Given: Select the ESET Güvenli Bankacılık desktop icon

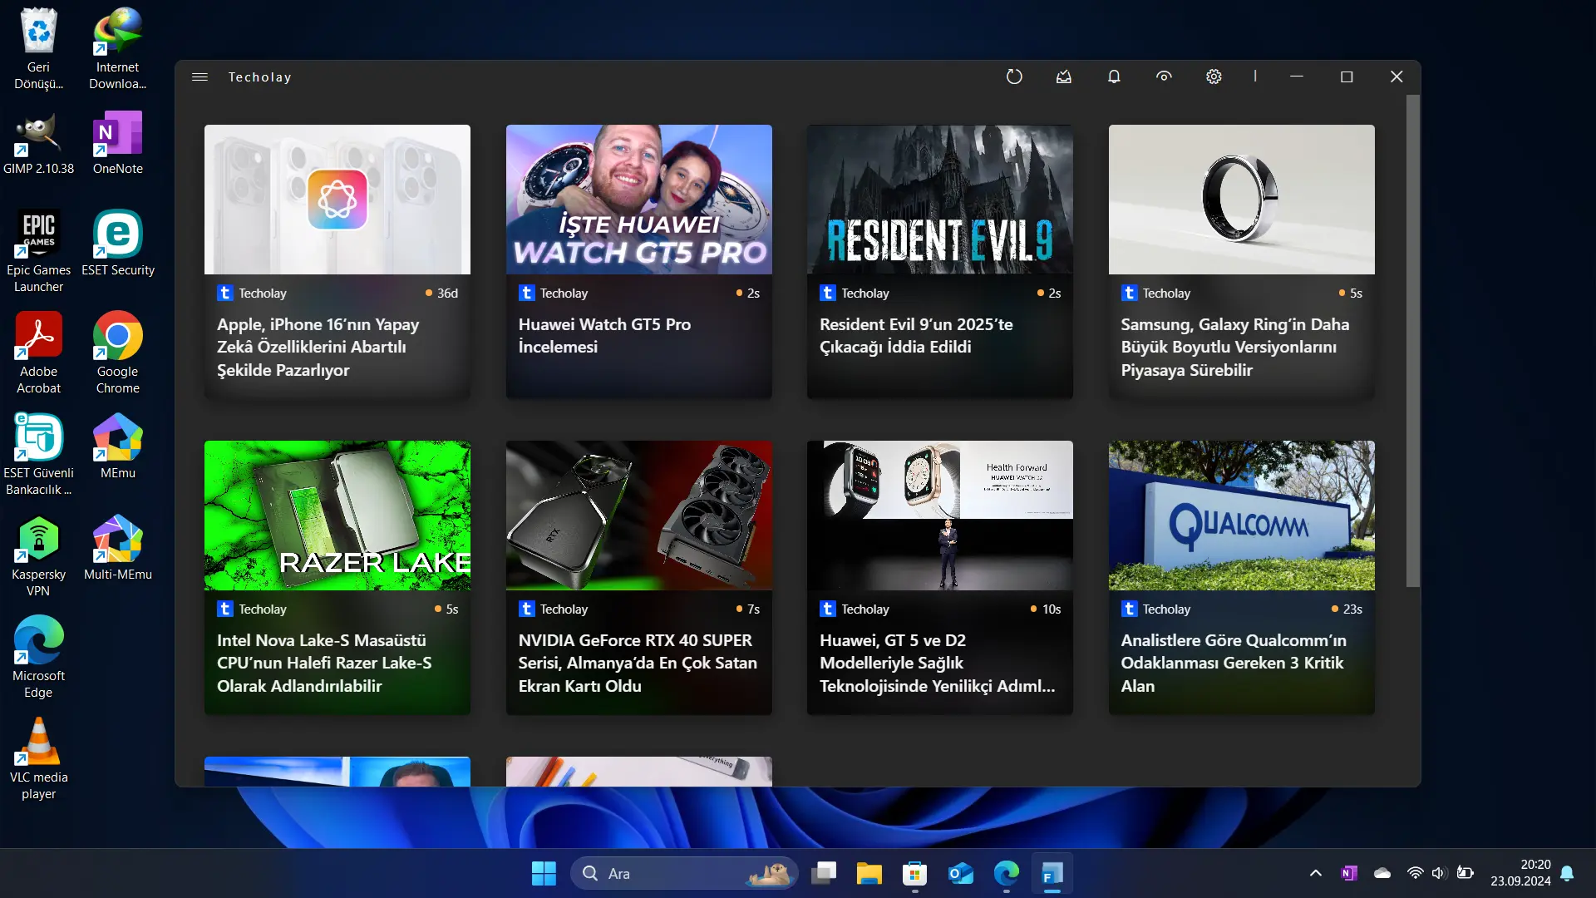Looking at the screenshot, I should pos(38,454).
